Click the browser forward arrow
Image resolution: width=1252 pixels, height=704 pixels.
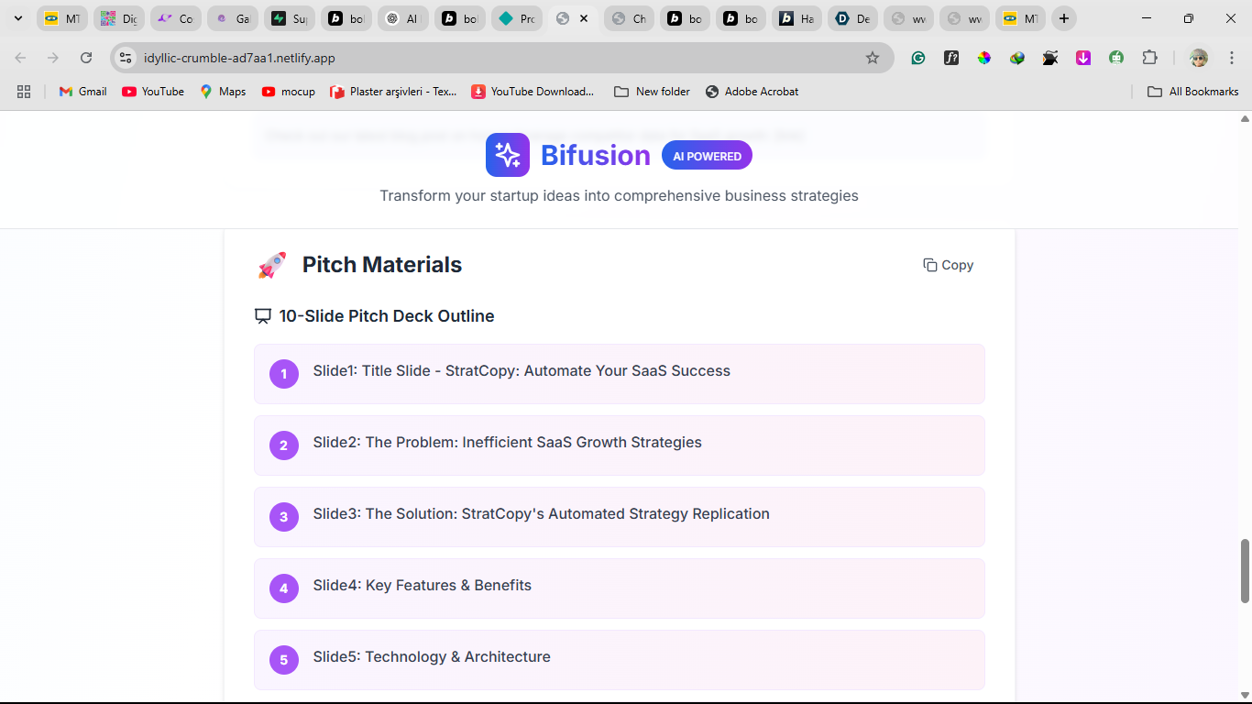53,58
